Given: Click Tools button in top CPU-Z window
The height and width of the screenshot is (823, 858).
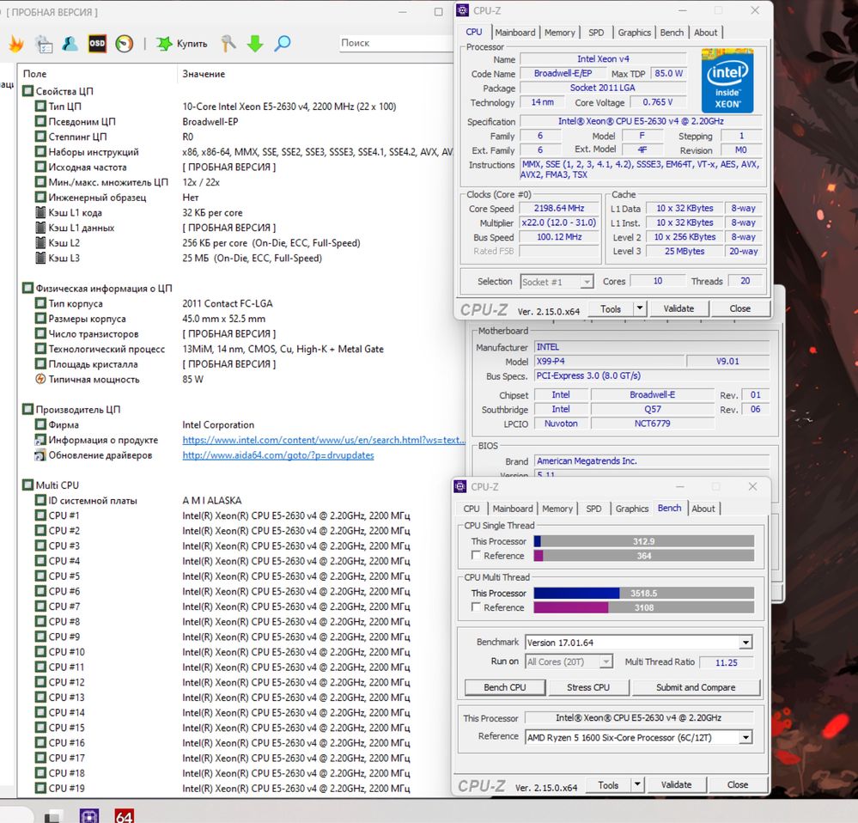Looking at the screenshot, I should pos(610,308).
